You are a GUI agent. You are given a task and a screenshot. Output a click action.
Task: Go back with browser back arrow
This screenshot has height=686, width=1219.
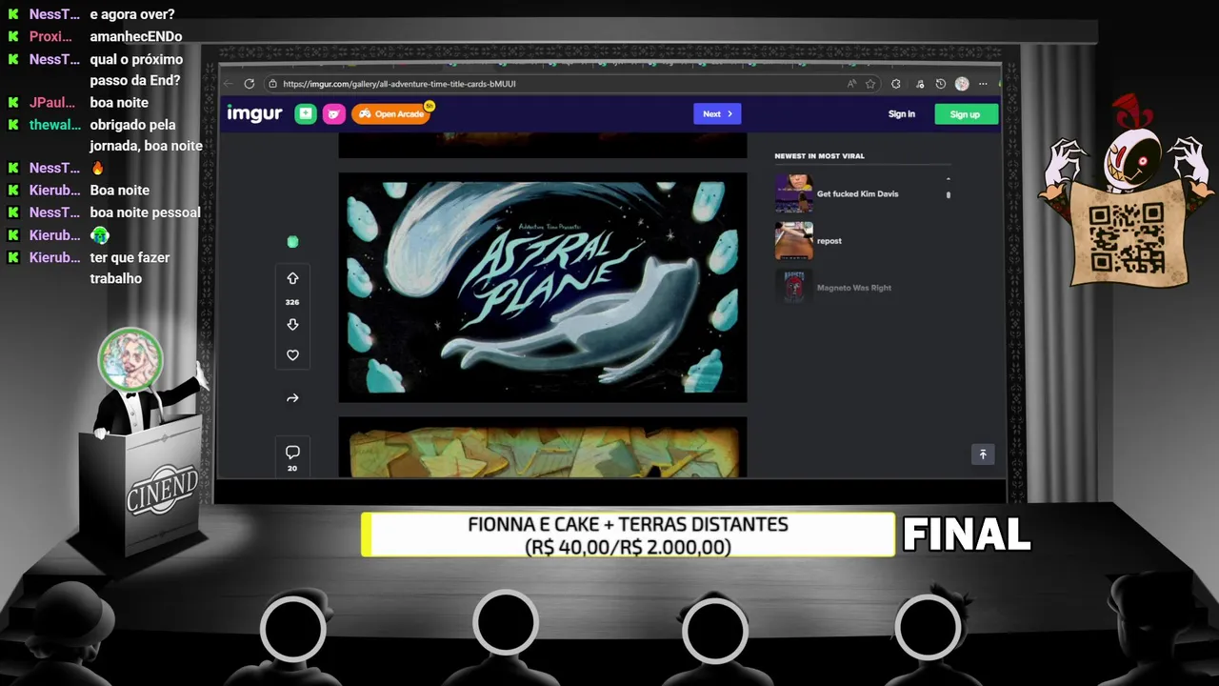(229, 84)
